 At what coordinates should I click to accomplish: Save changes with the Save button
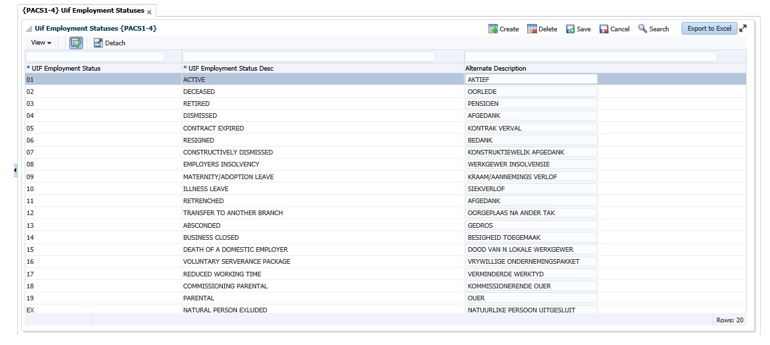(578, 29)
